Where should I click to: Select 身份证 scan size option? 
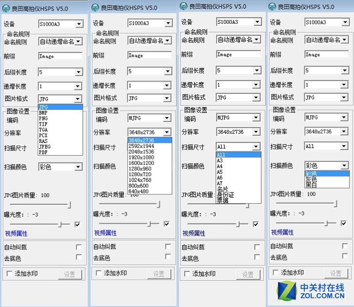238,195
